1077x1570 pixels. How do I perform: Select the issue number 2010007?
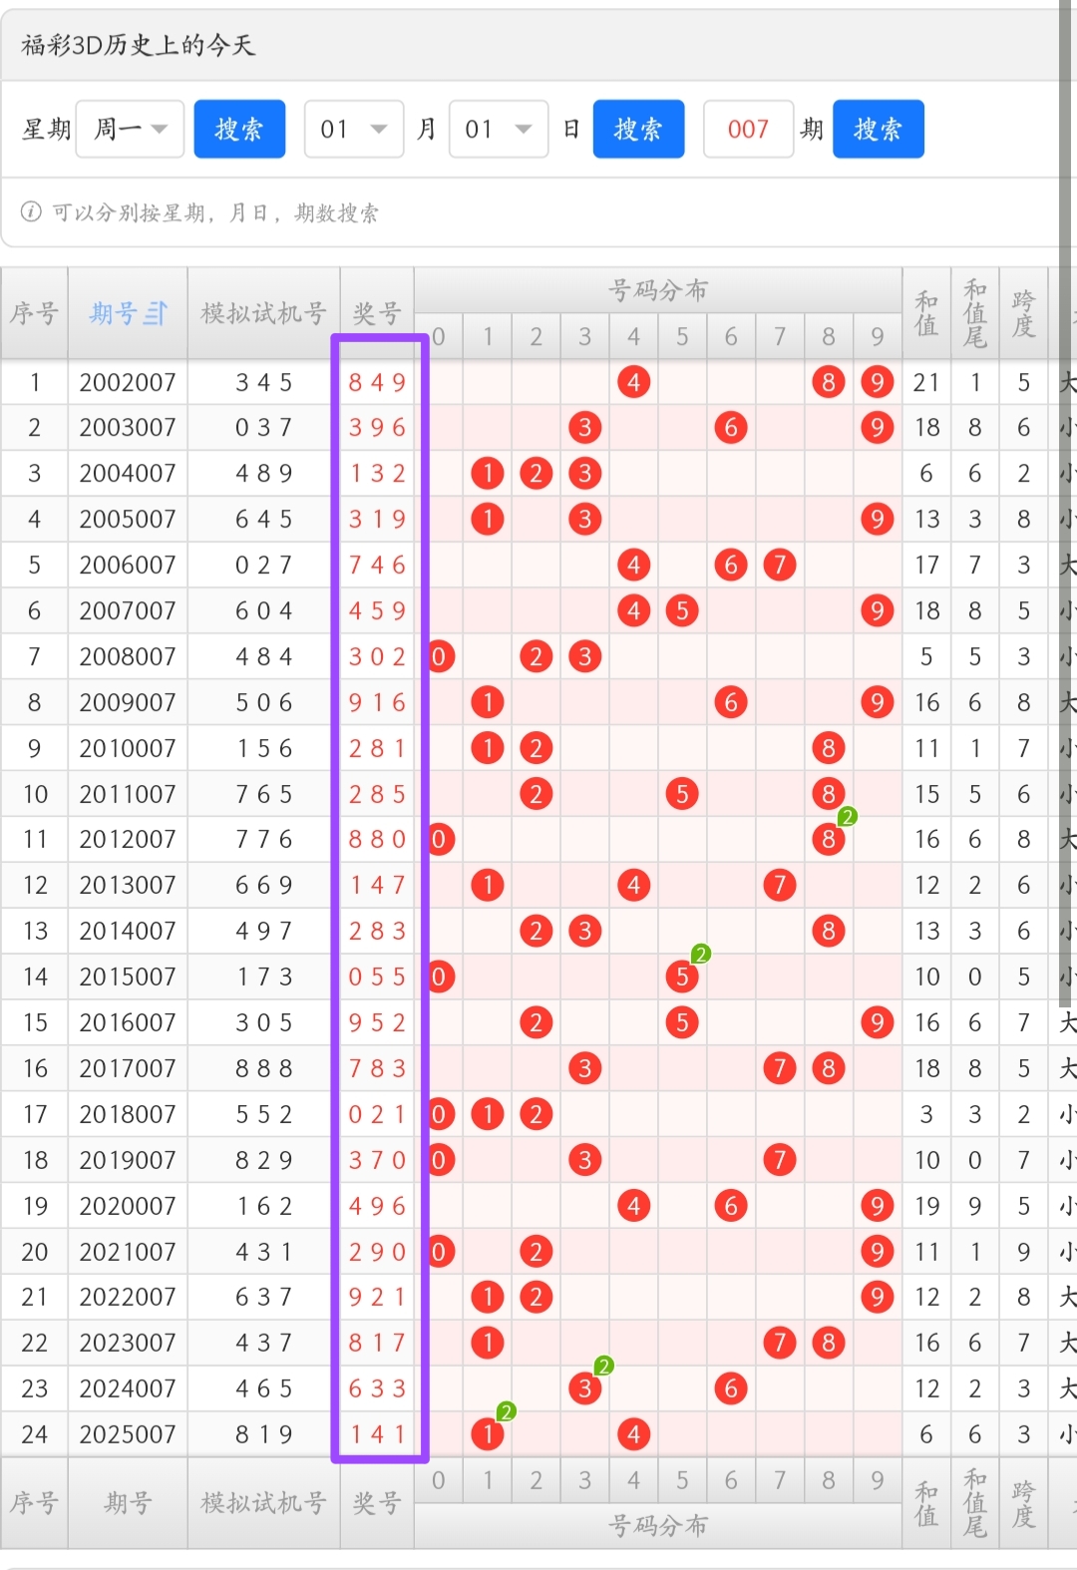[128, 748]
